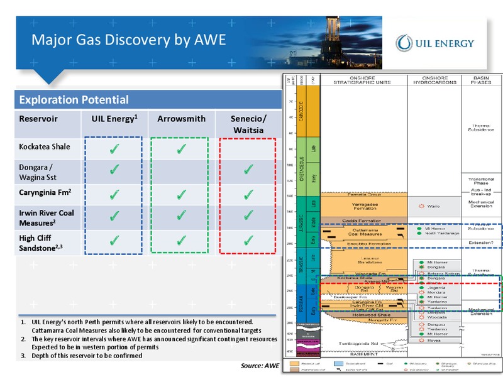This screenshot has width=503, height=377.
Task: Click the Kockatea Shale checkmark under UIL Energy
Action: tap(114, 149)
